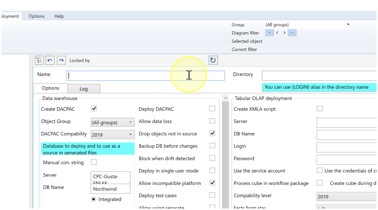Click the redo arrow icon
This screenshot has width=378, height=210.
pyautogui.click(x=61, y=60)
